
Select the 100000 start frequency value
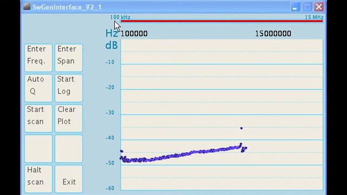click(134, 34)
